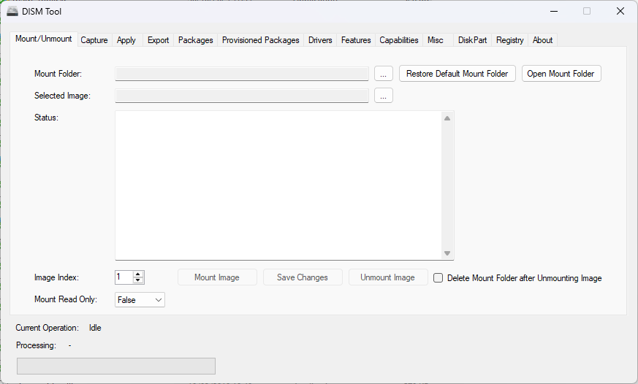
Task: Open the Drivers tab
Action: point(320,40)
